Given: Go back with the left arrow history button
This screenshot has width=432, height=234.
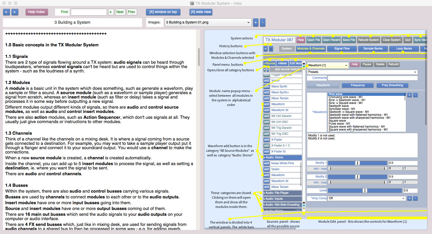Looking at the screenshot, I should 6,12.
